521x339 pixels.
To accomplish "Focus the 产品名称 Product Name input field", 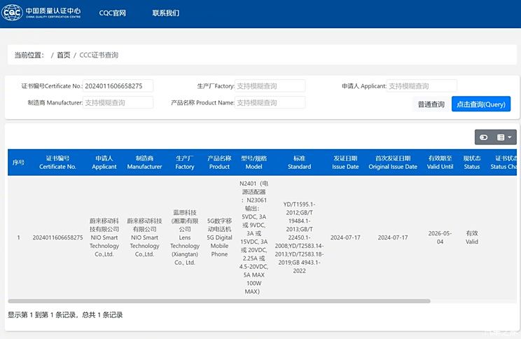I will 270,103.
